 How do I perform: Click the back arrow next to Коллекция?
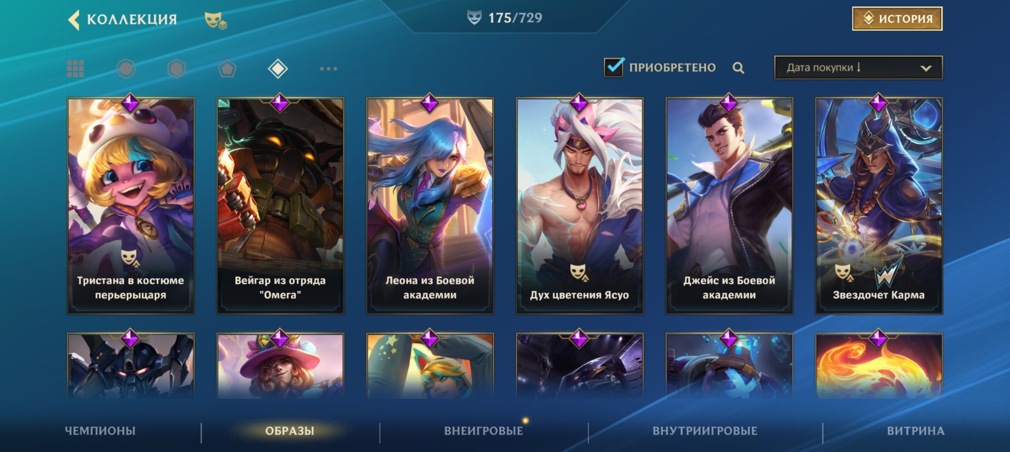[74, 20]
